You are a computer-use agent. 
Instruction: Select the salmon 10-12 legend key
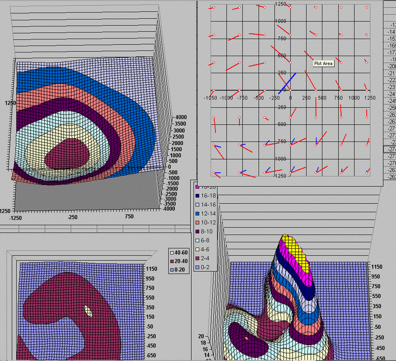coord(197,222)
